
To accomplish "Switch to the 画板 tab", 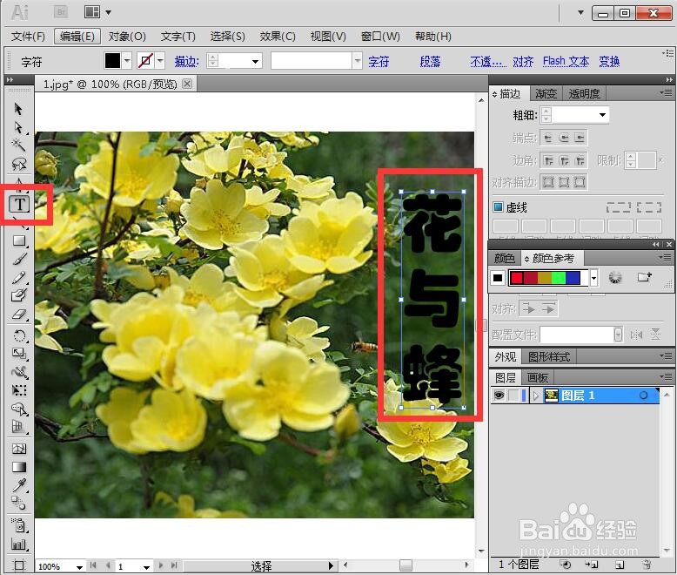I will click(538, 377).
